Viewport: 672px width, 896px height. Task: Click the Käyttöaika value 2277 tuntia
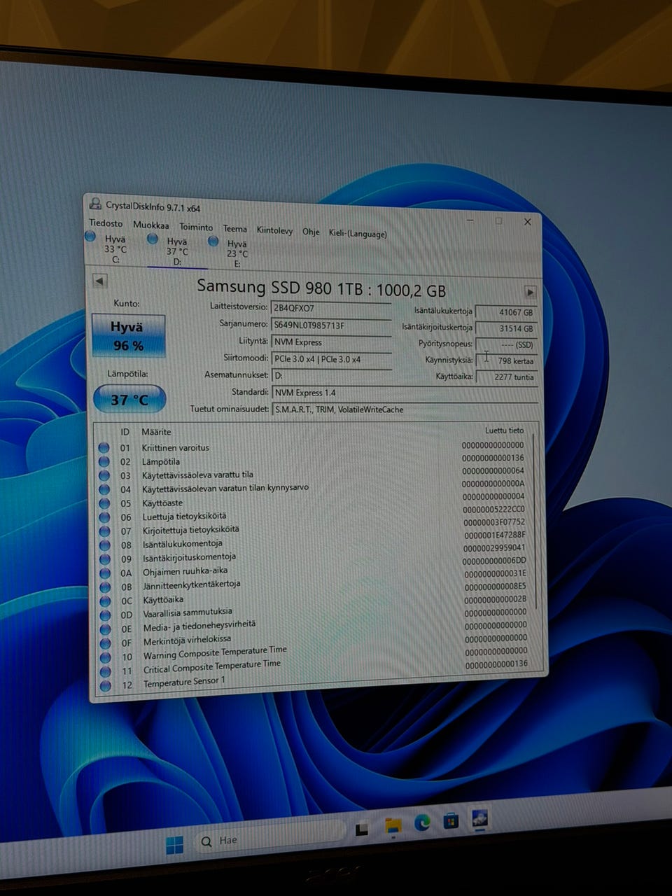(506, 377)
